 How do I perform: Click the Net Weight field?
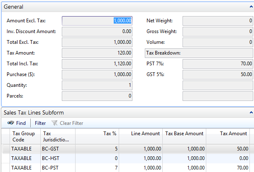point(218,21)
